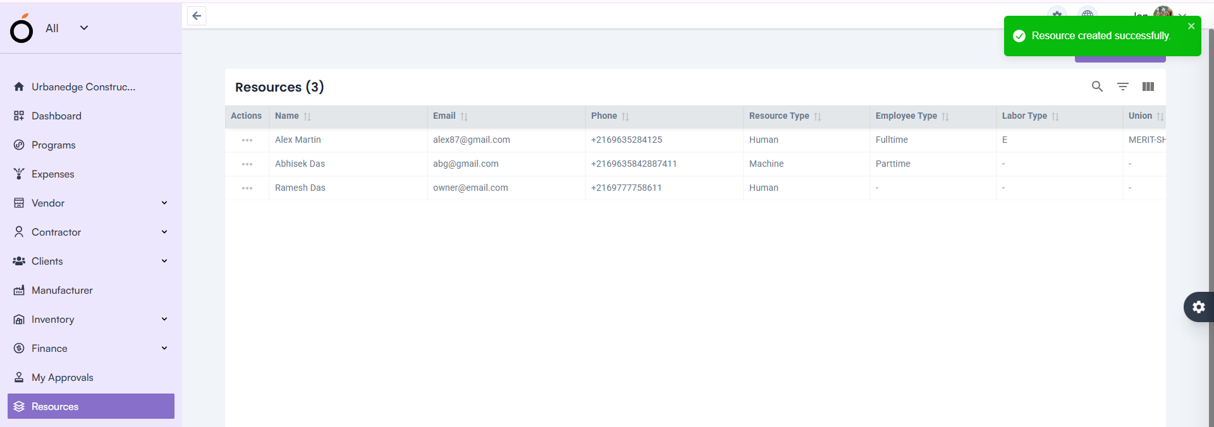Click email abg@gmail.com
This screenshot has height=427, width=1214.
pos(465,164)
